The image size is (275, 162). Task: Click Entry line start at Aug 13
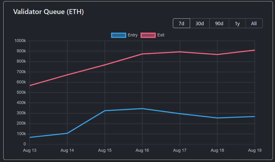(x=30, y=137)
